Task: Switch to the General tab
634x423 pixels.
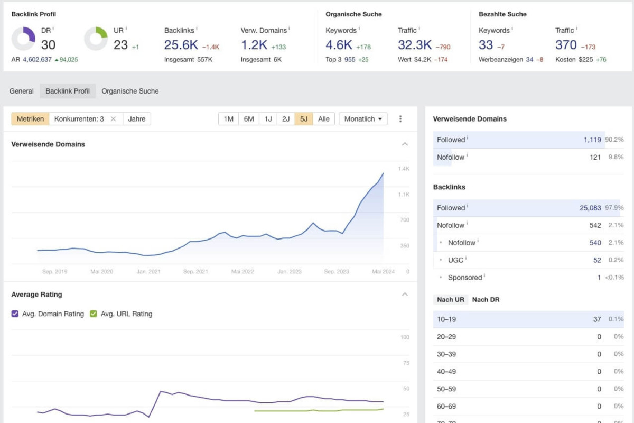Action: click(22, 91)
